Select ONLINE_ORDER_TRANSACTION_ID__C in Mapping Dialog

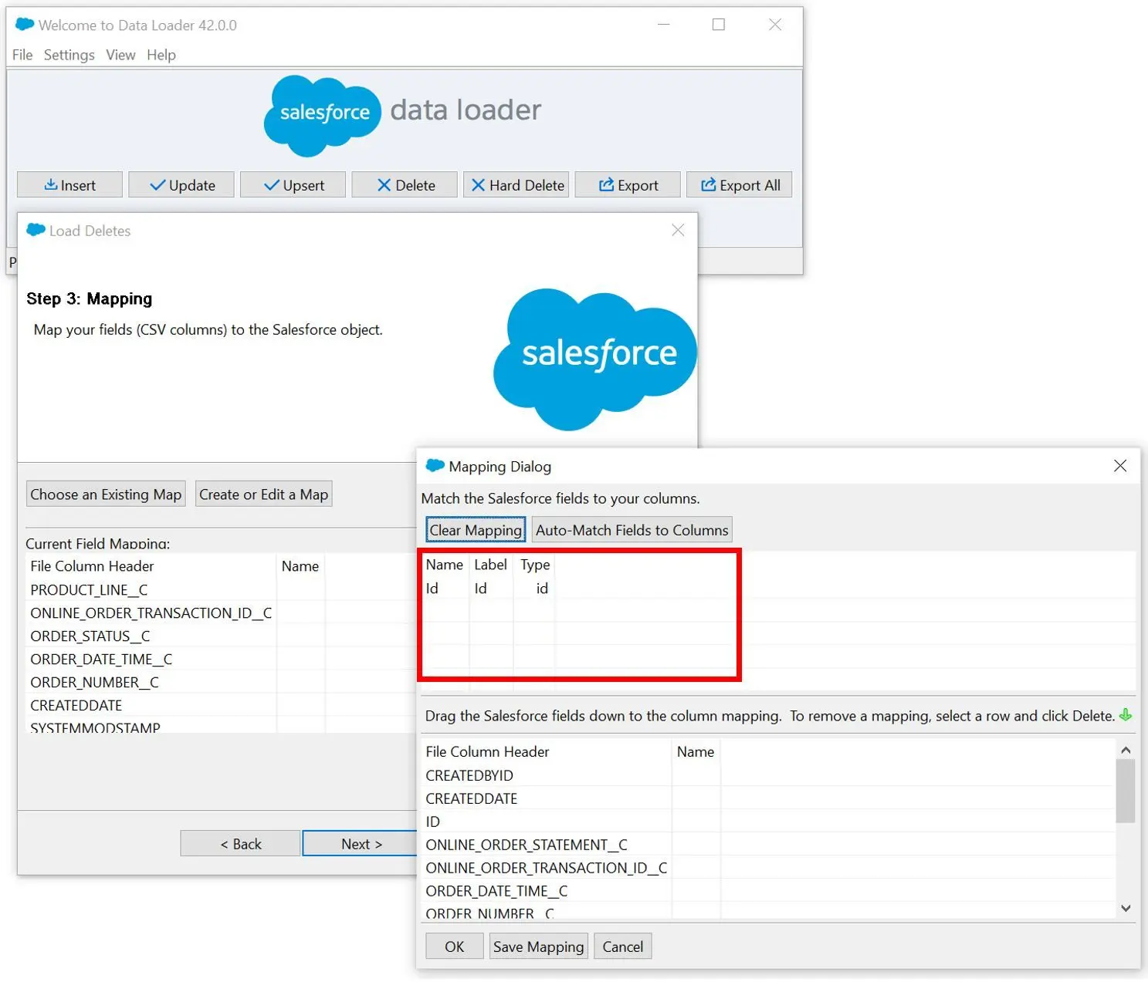(x=768, y=868)
